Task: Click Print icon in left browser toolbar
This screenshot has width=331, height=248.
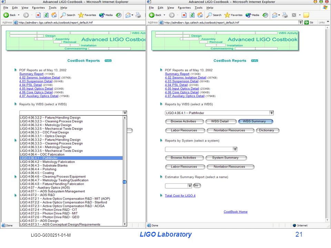Action: (x=138, y=15)
